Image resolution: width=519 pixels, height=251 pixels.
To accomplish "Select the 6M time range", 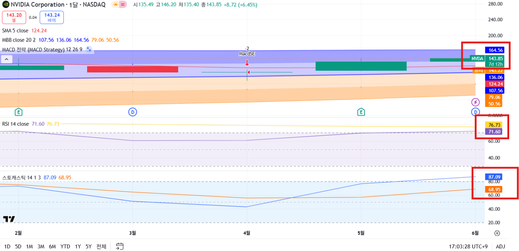I will [52, 246].
